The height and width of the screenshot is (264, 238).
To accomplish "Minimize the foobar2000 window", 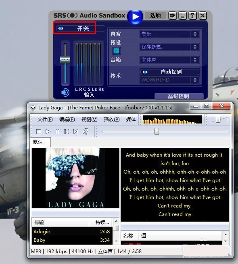I will 196,106.
